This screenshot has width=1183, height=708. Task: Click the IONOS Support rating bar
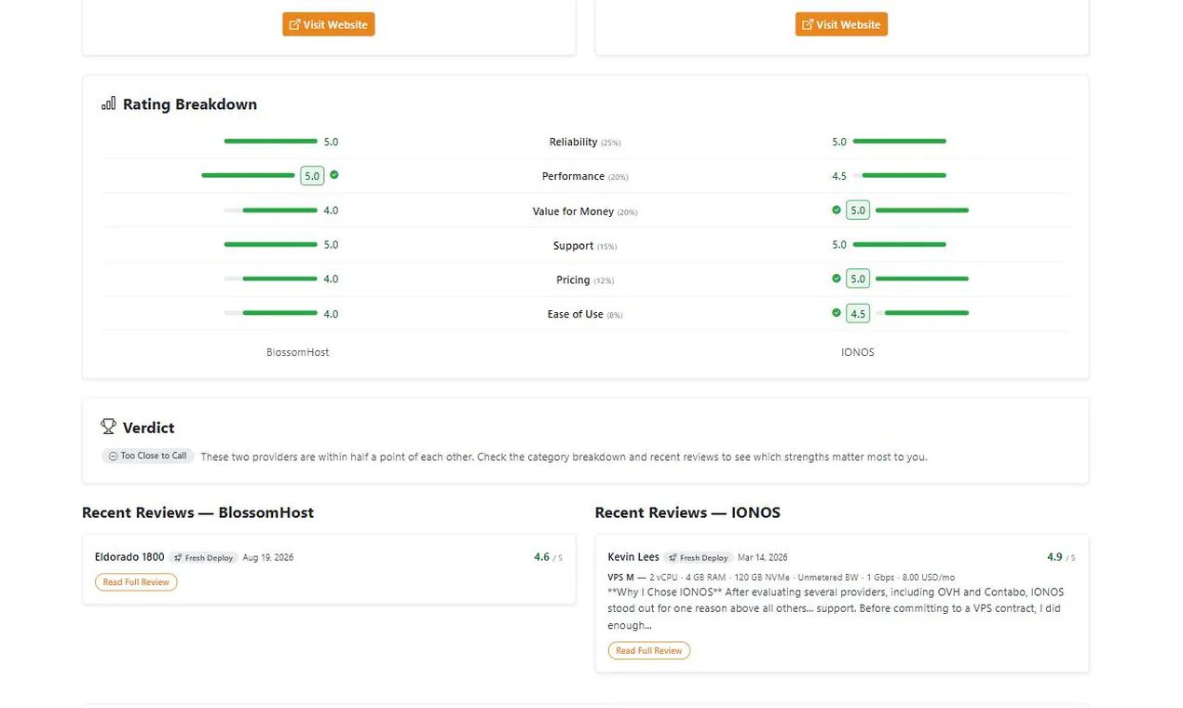point(899,244)
